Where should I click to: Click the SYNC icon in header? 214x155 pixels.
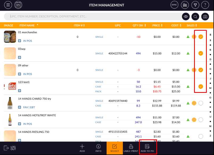174,5
